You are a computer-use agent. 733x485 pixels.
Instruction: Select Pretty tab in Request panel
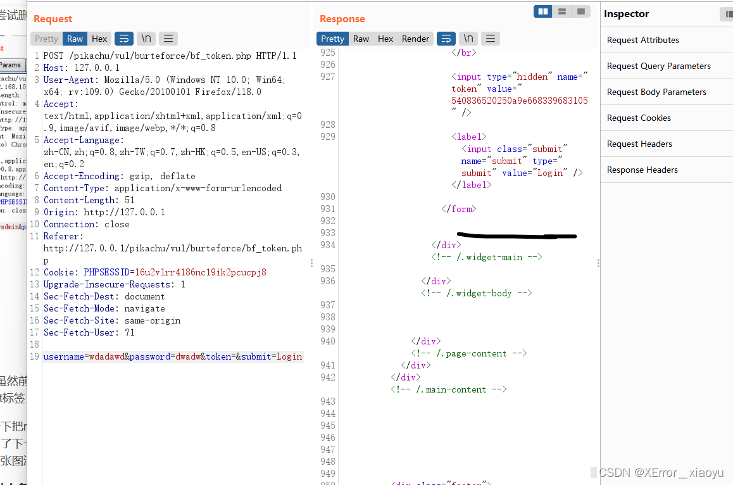point(46,39)
